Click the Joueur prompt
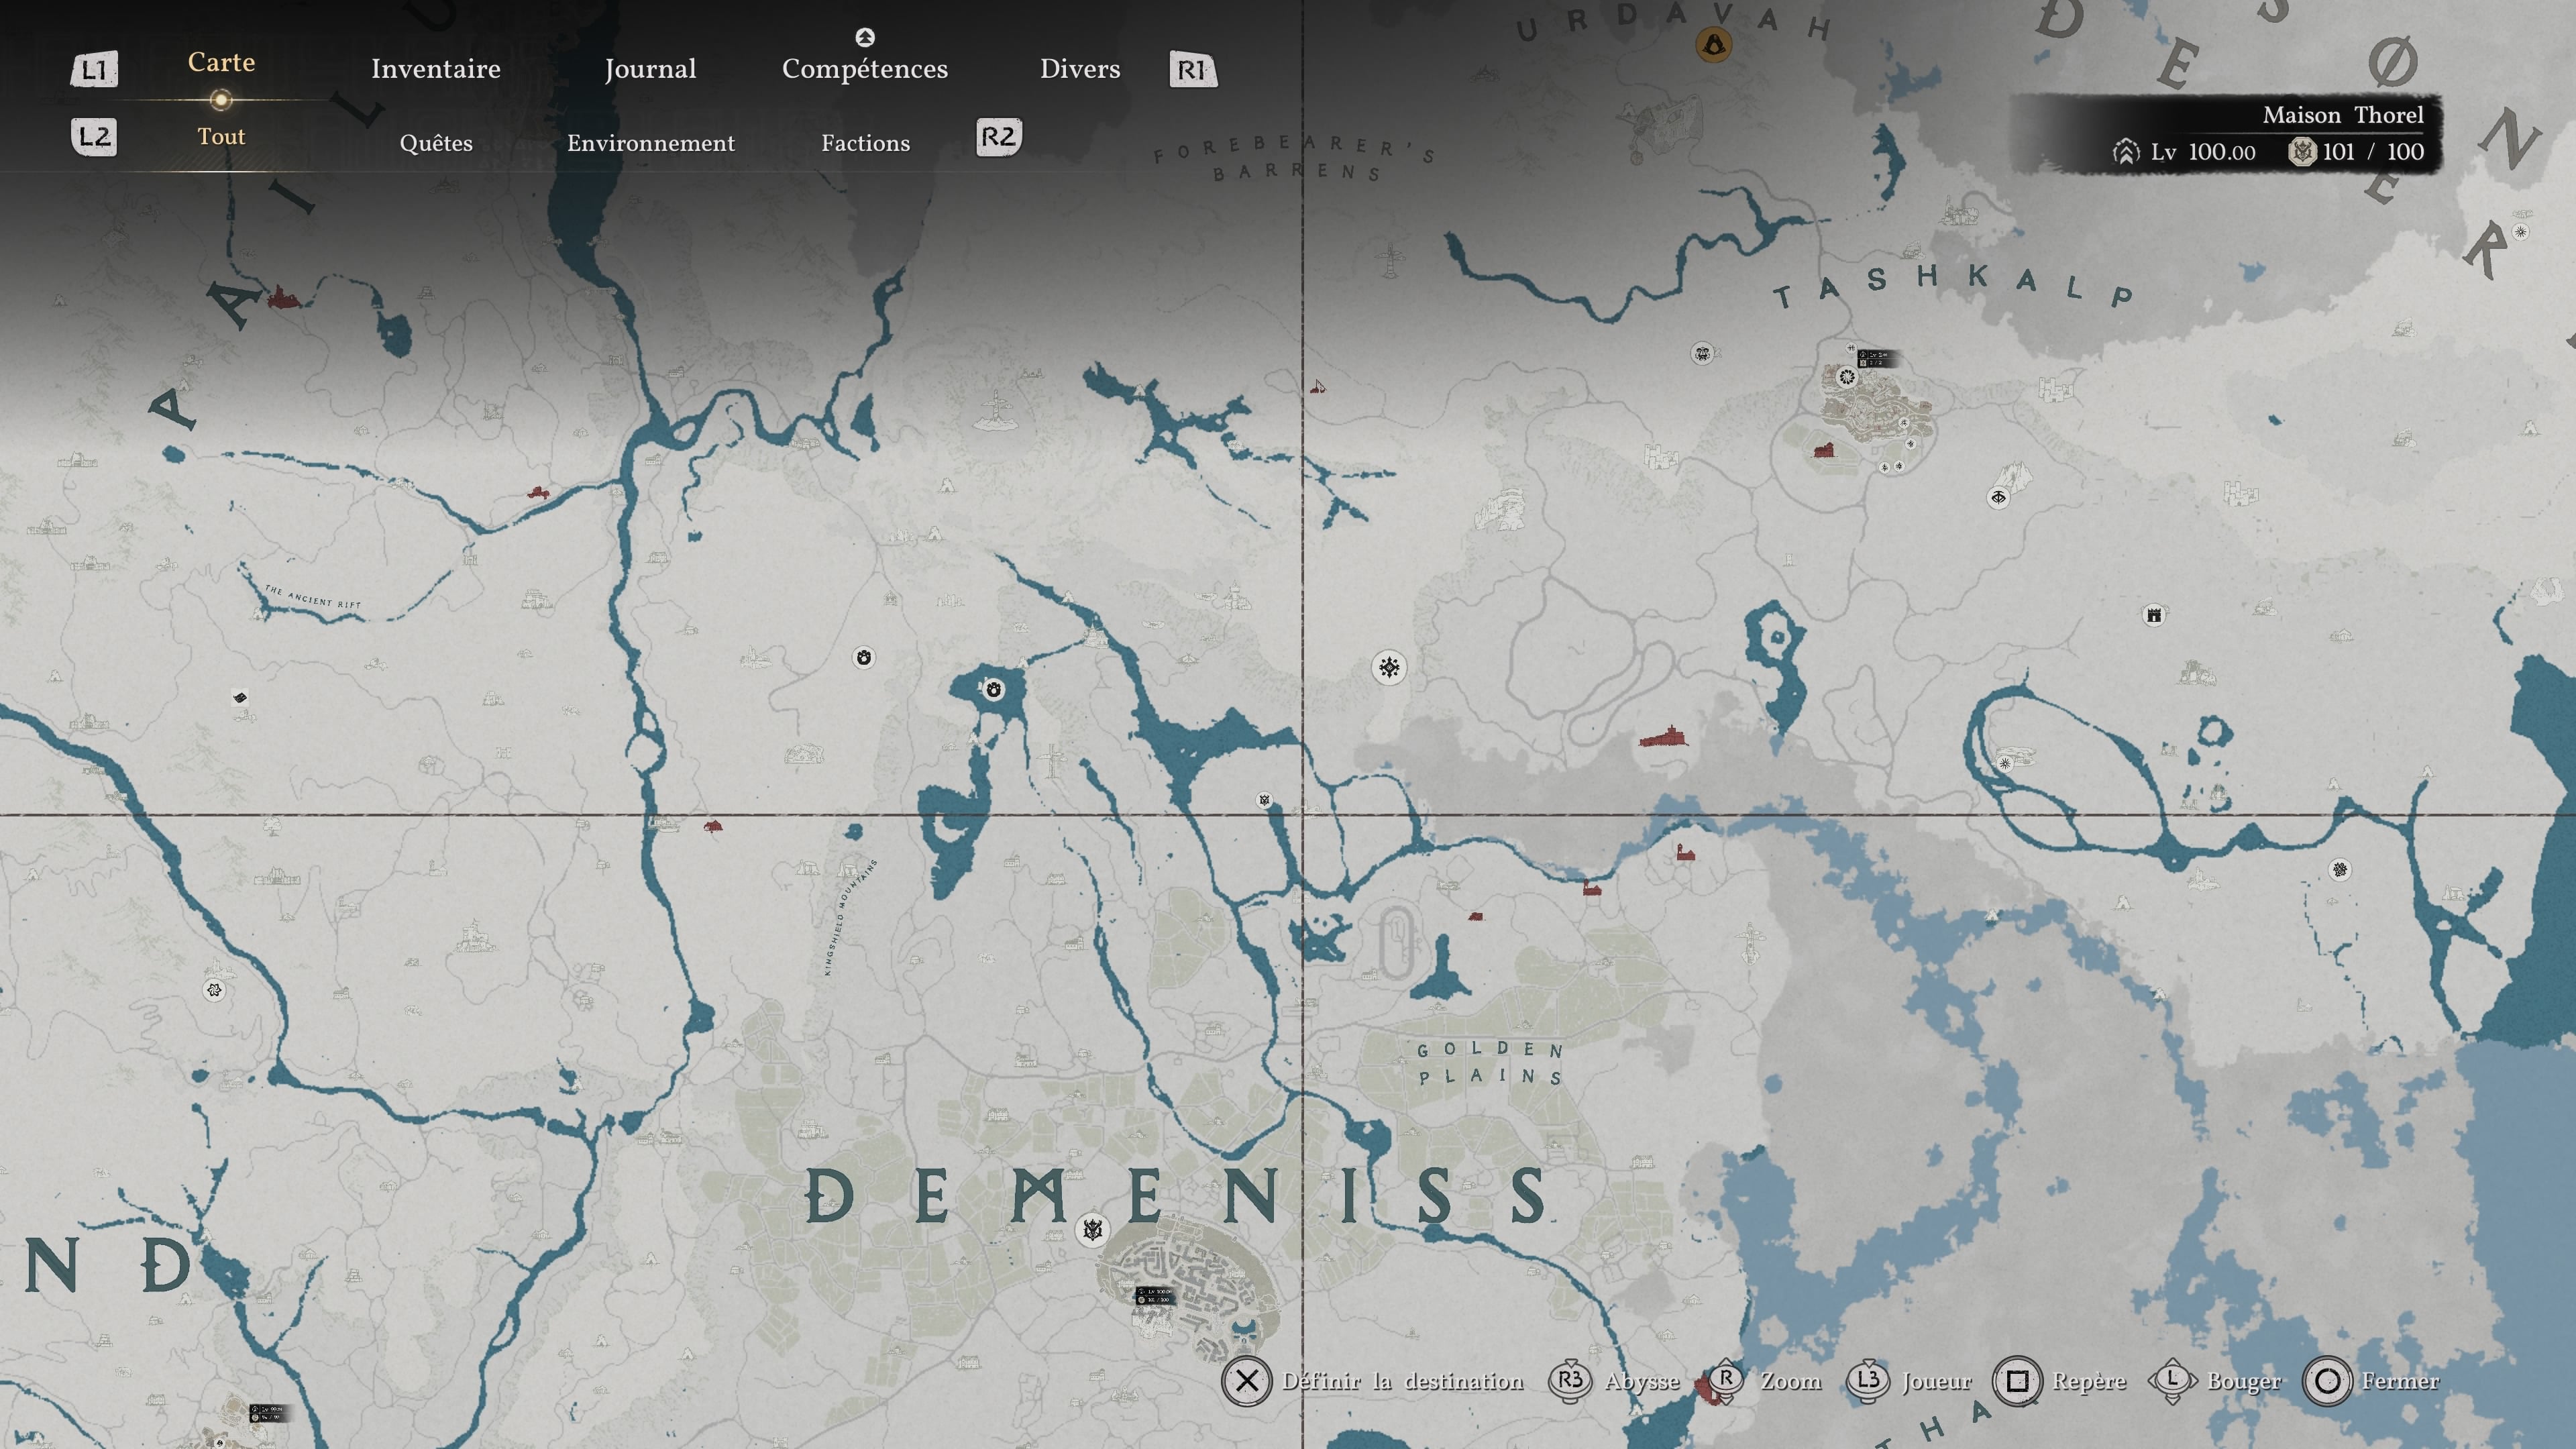The image size is (2576, 1449). click(x=1909, y=1381)
